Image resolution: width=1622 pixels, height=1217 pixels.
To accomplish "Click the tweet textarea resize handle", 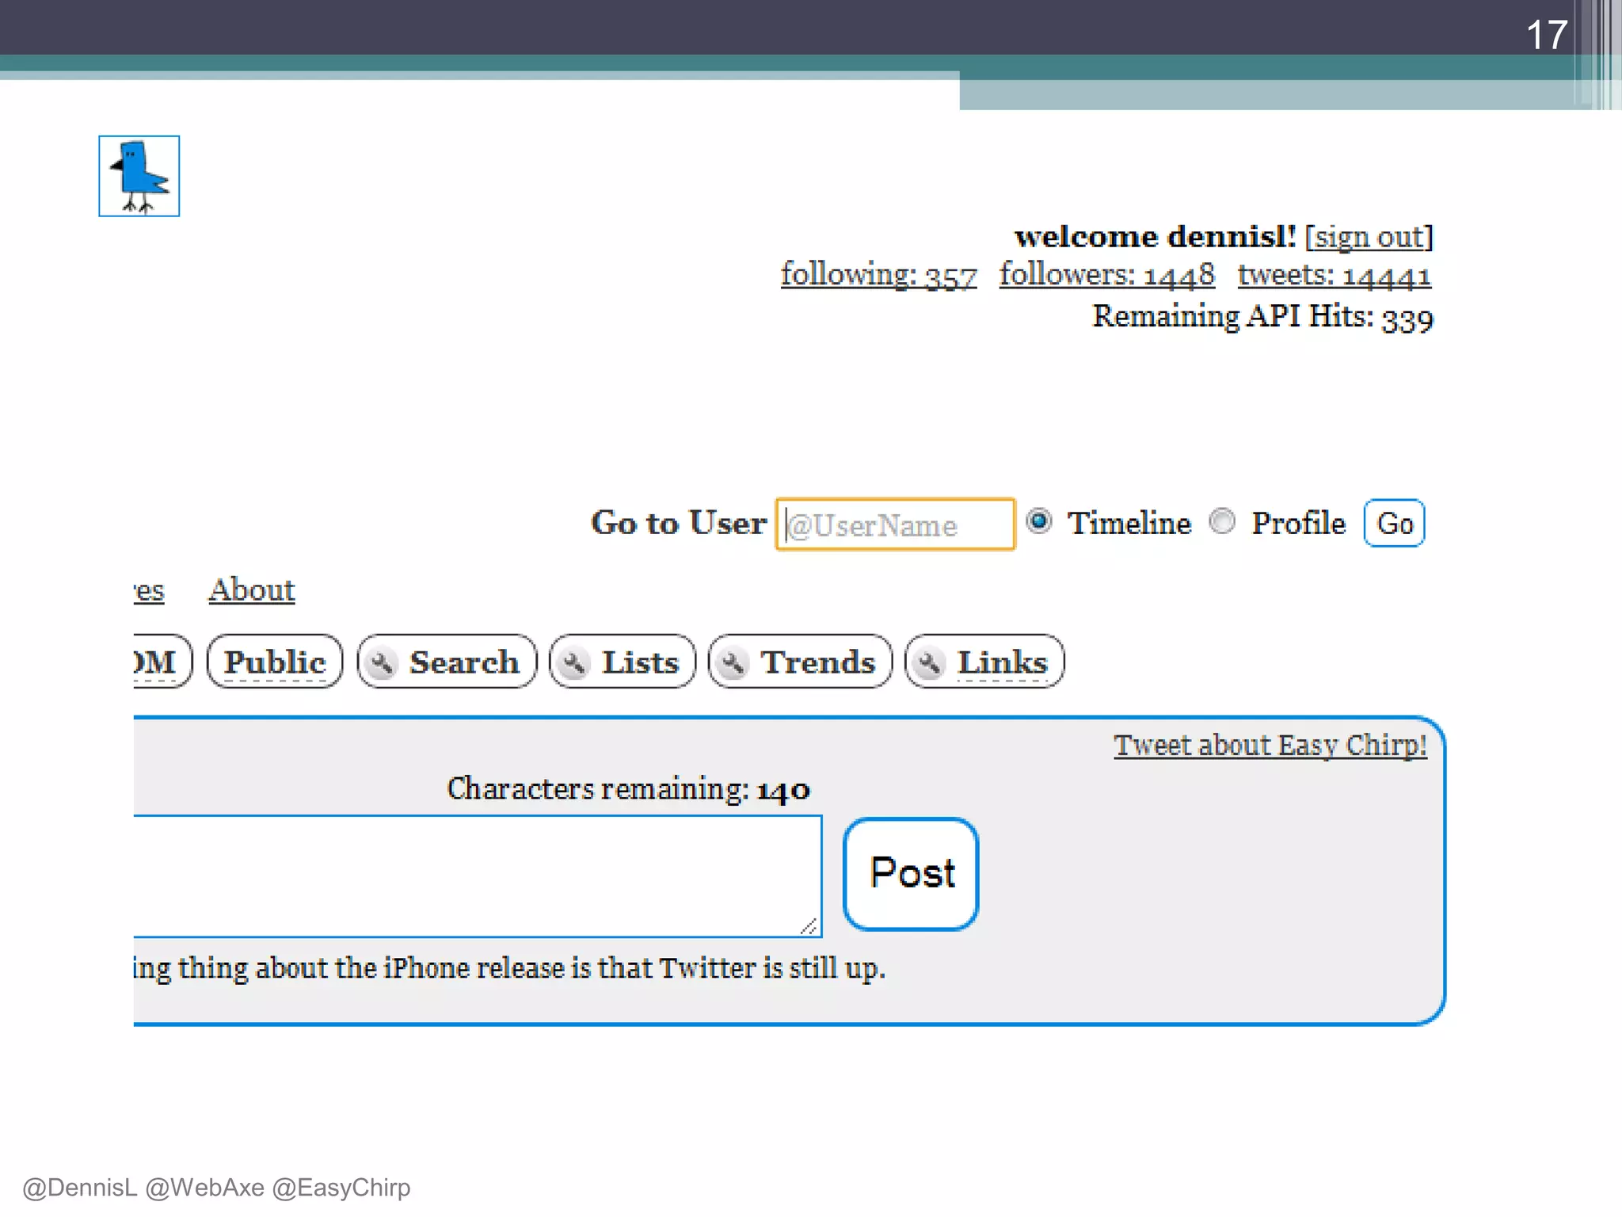I will click(809, 926).
